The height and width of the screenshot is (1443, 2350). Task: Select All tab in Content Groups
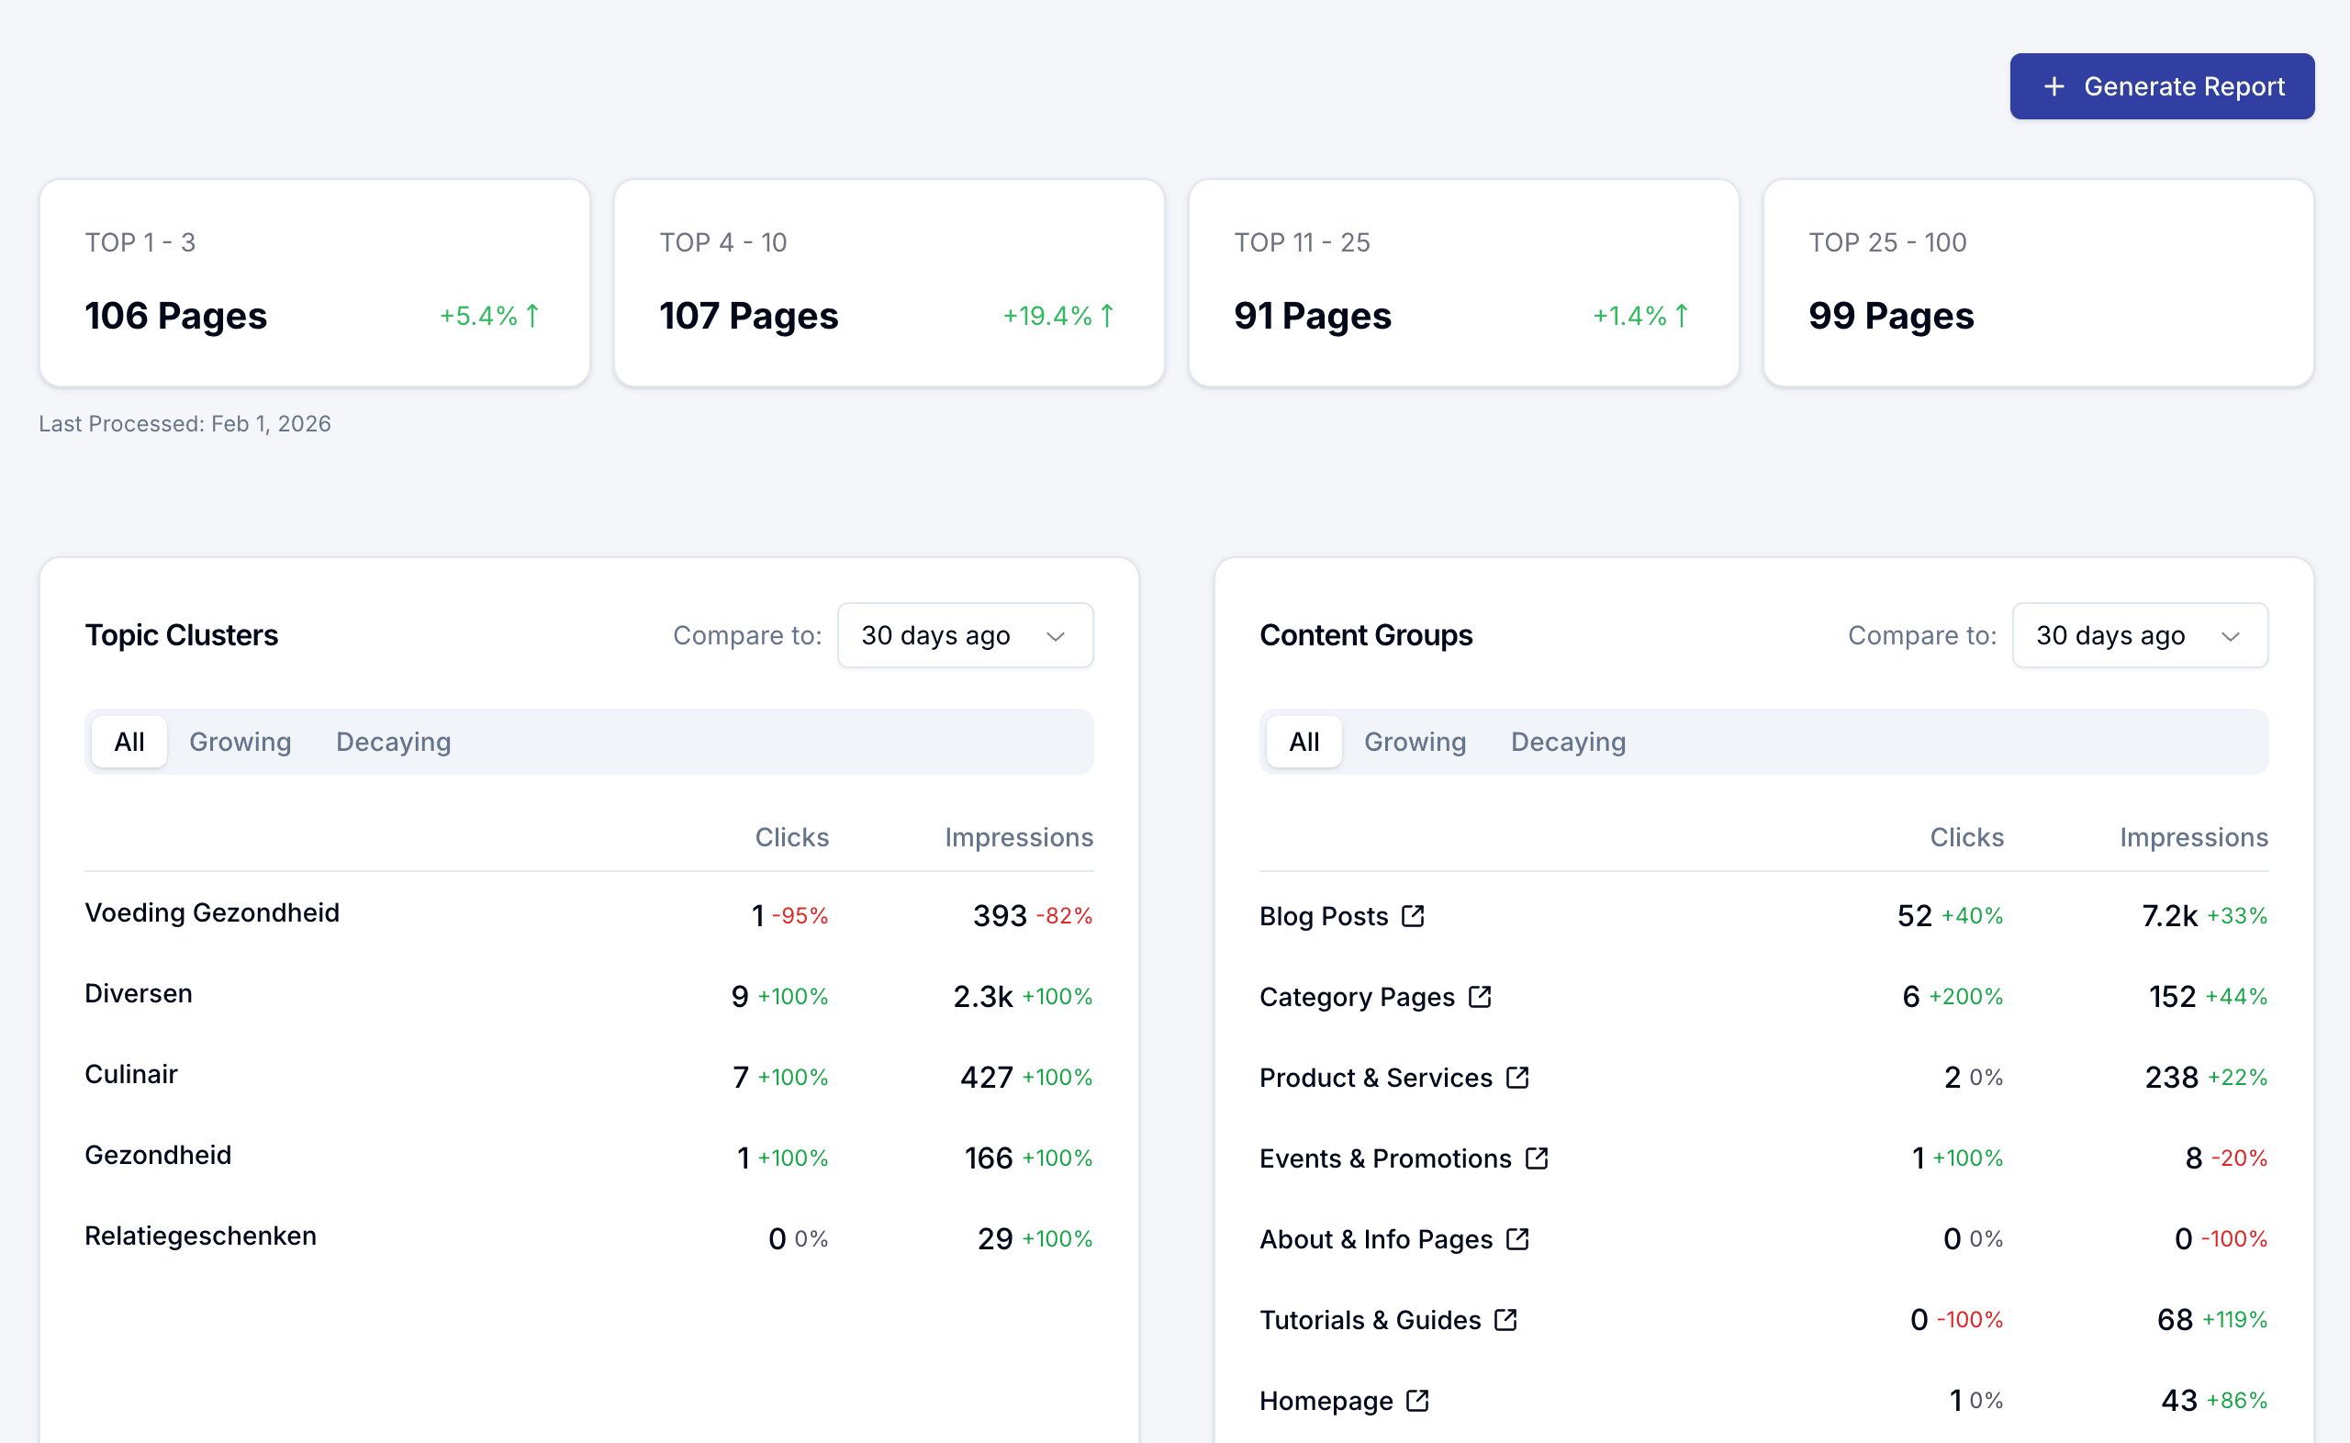coord(1304,742)
